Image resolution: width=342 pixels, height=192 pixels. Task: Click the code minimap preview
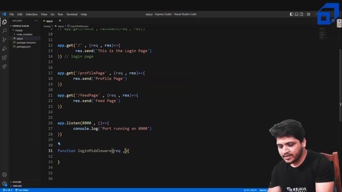point(323,33)
